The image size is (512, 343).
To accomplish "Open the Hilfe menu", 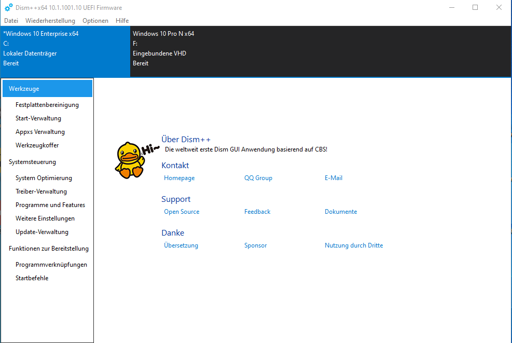I will coord(122,21).
